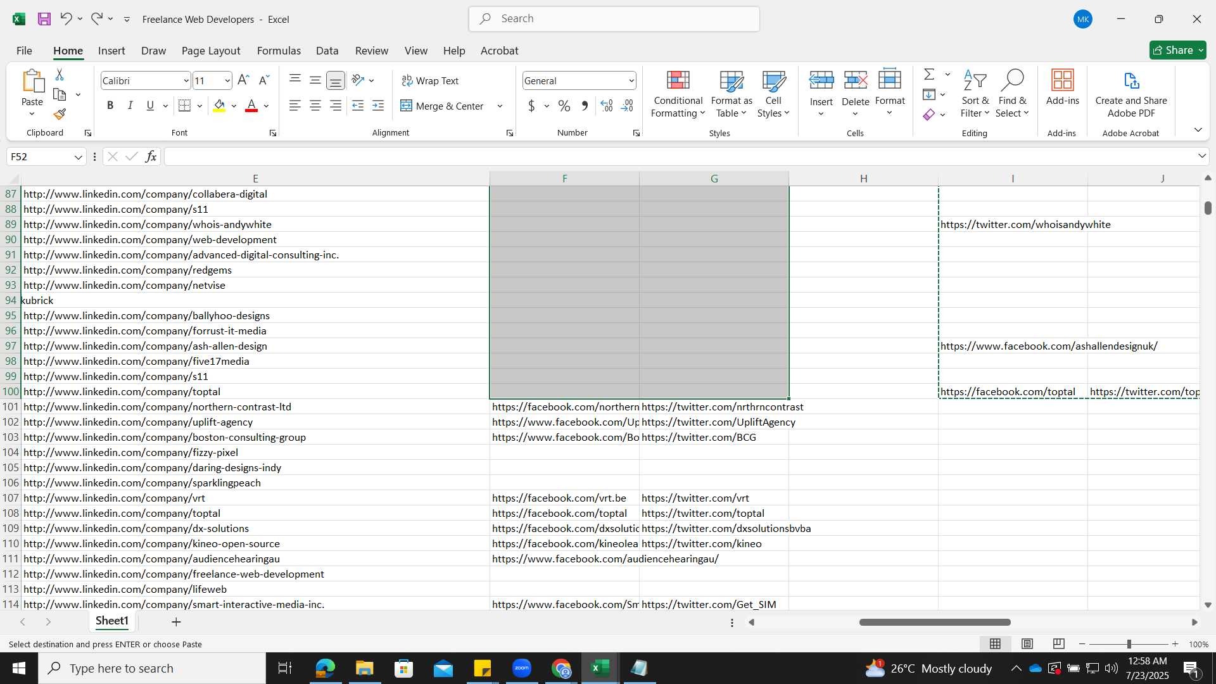1216x684 pixels.
Task: Click the zoom slider handle
Action: tap(1129, 643)
